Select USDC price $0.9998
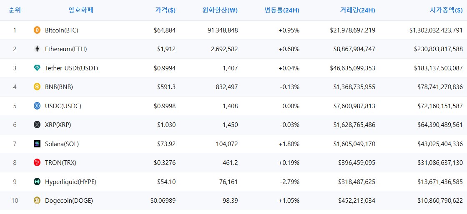This screenshot has height=214, width=467. 165,106
